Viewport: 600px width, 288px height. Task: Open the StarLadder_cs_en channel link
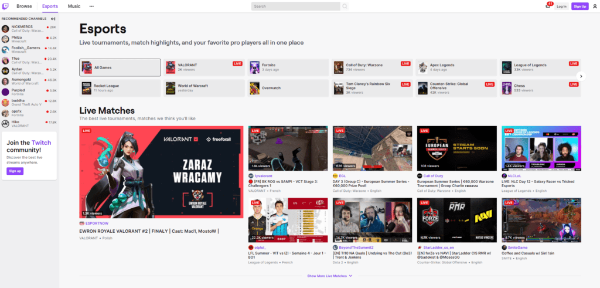point(438,248)
